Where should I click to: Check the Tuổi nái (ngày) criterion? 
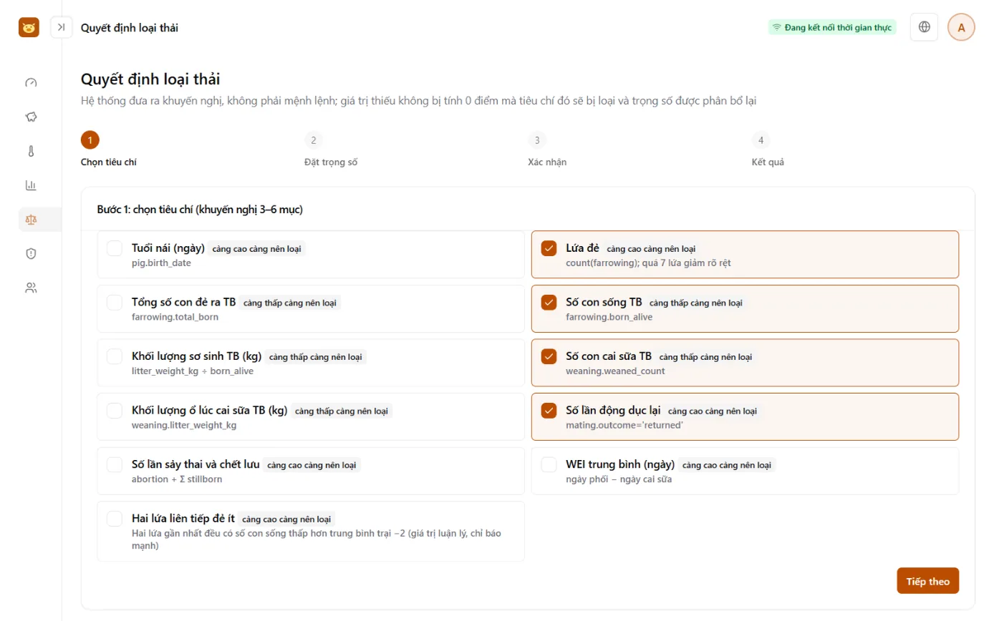(115, 248)
